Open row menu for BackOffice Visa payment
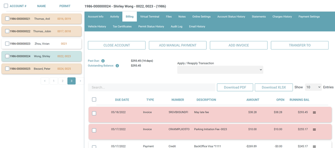The width and height of the screenshot is (335, 148). pyautogui.click(x=314, y=147)
